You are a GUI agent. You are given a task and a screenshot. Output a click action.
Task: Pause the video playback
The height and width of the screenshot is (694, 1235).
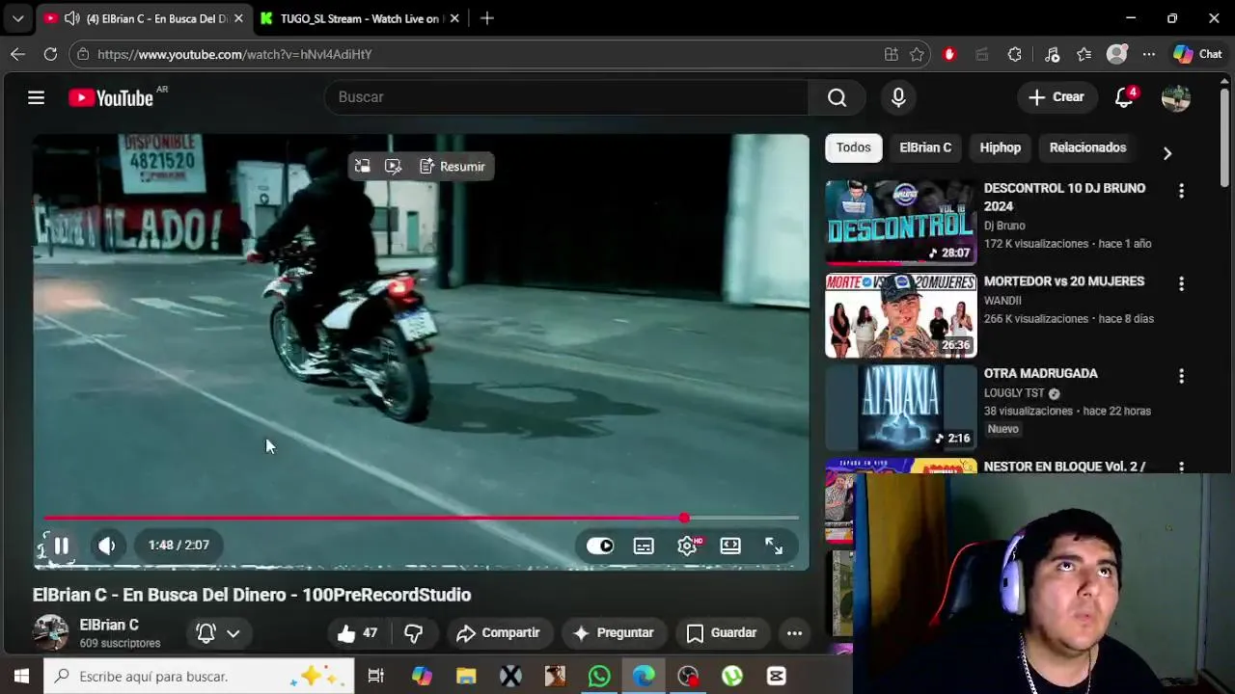(61, 546)
